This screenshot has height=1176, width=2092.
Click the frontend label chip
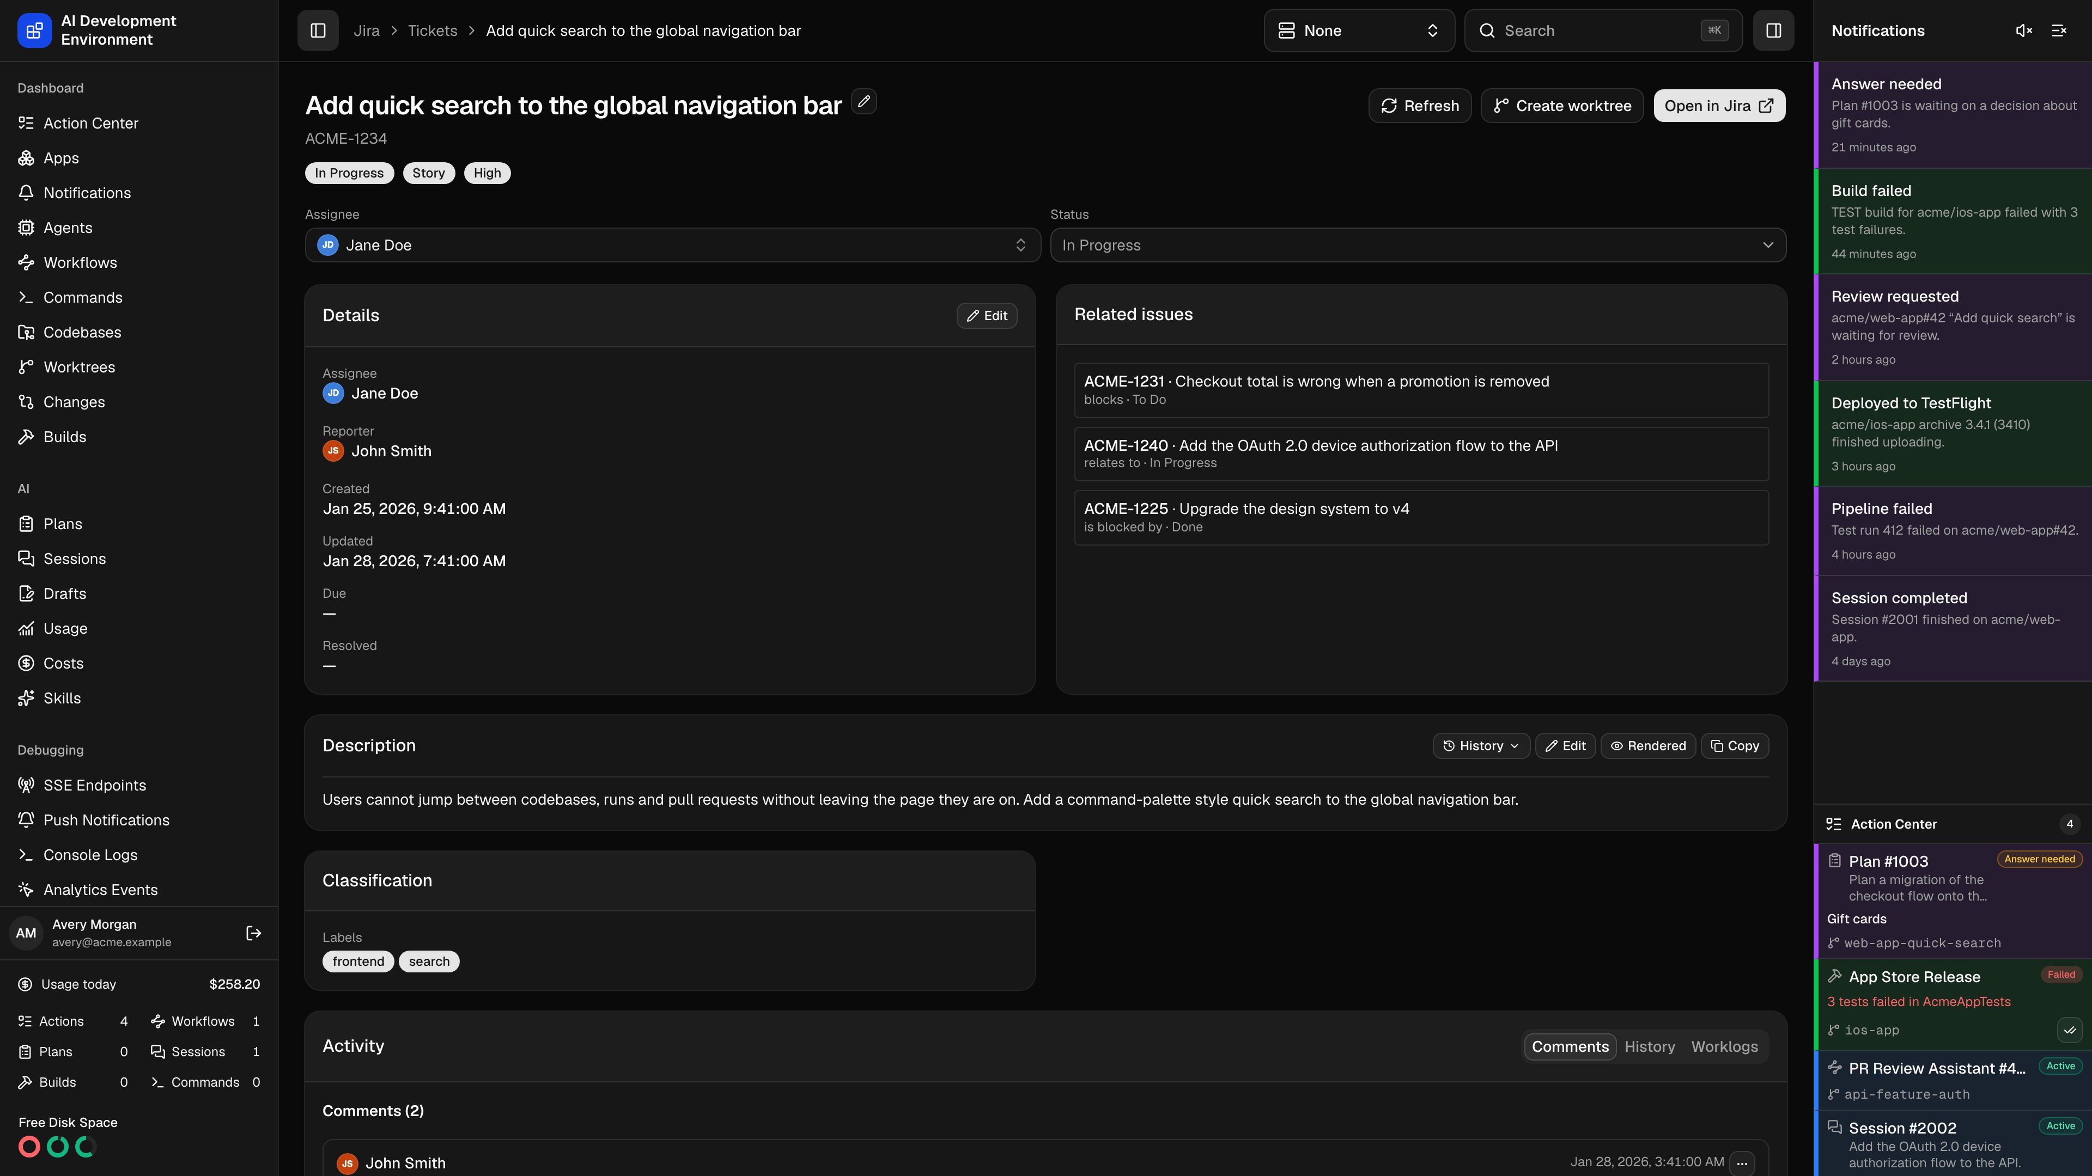(x=358, y=961)
